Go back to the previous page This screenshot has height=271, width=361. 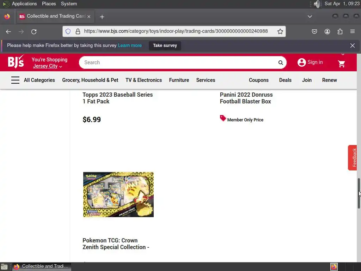pyautogui.click(x=8, y=31)
